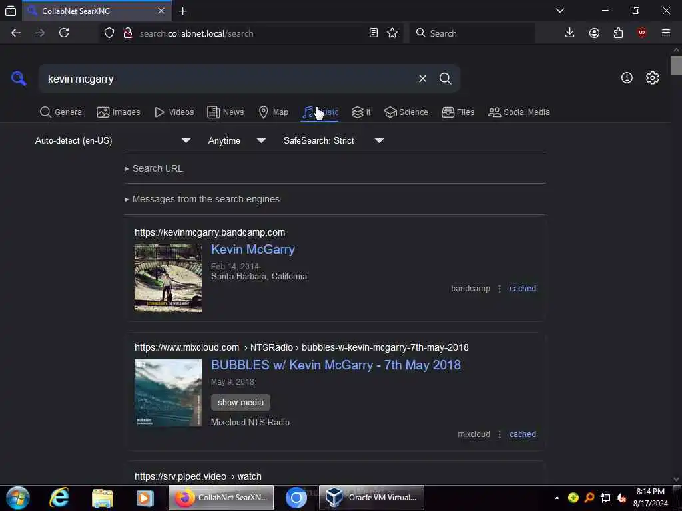Viewport: 682px width, 511px height.
Task: Launch Internet Explorer from taskbar
Action: 59,498
